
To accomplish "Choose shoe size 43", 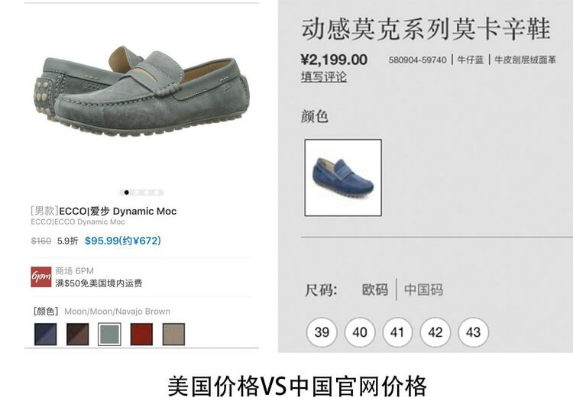I will coord(473,332).
